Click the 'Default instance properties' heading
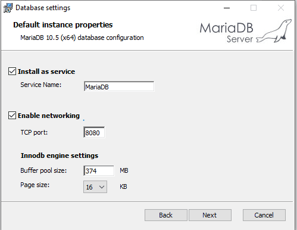The width and height of the screenshot is (297, 230). click(63, 25)
